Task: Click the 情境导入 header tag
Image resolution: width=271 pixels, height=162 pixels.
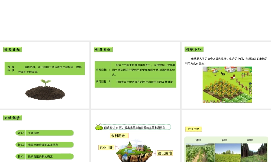Action: tap(194, 49)
